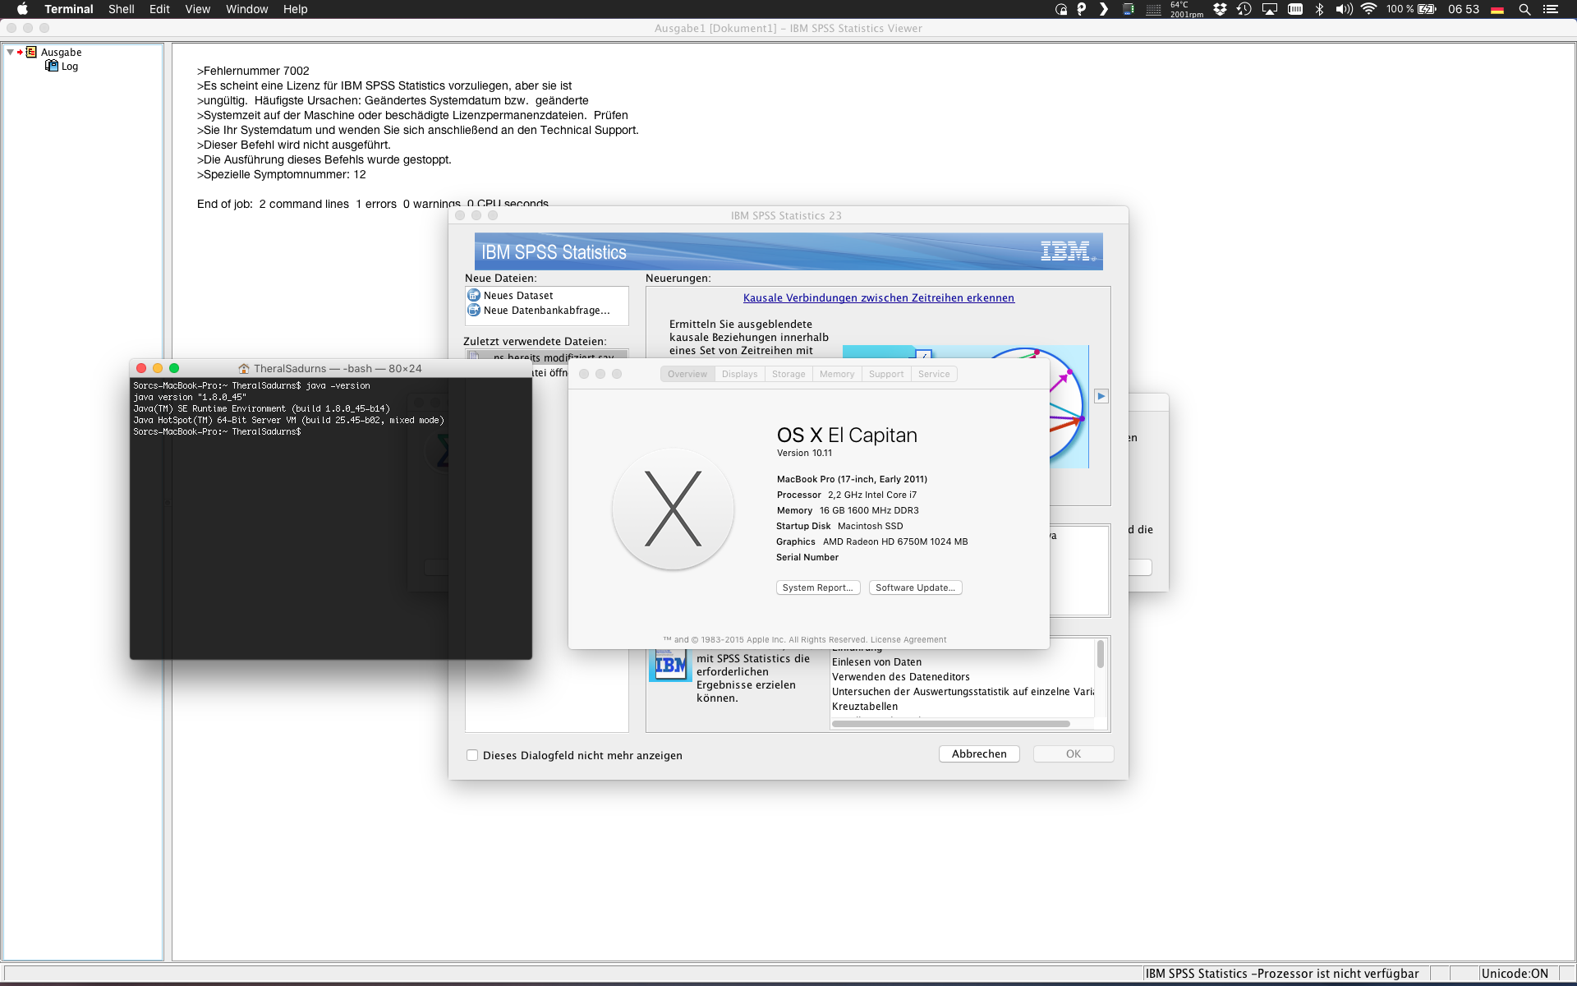Switch to the Service tab
The image size is (1577, 986).
(x=934, y=374)
